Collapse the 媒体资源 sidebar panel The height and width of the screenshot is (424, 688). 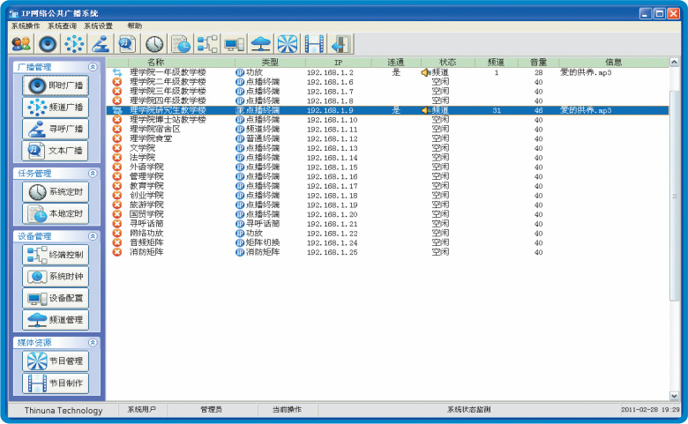pos(92,342)
